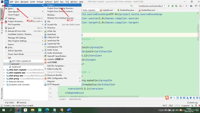Click Close Project in File menu
The image size is (200, 113).
pos(24,15)
